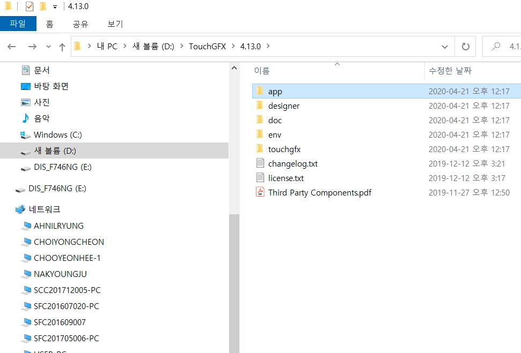
Task: Click the Back navigation arrow
Action: pyautogui.click(x=12, y=47)
